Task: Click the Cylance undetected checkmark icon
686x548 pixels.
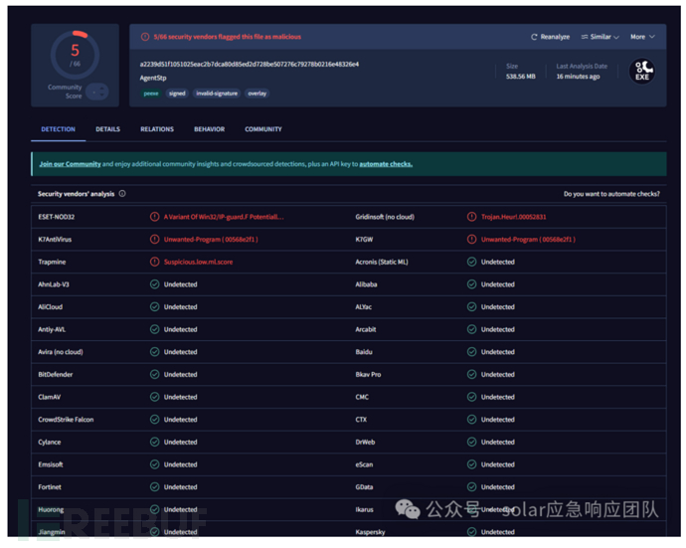Action: click(x=154, y=442)
